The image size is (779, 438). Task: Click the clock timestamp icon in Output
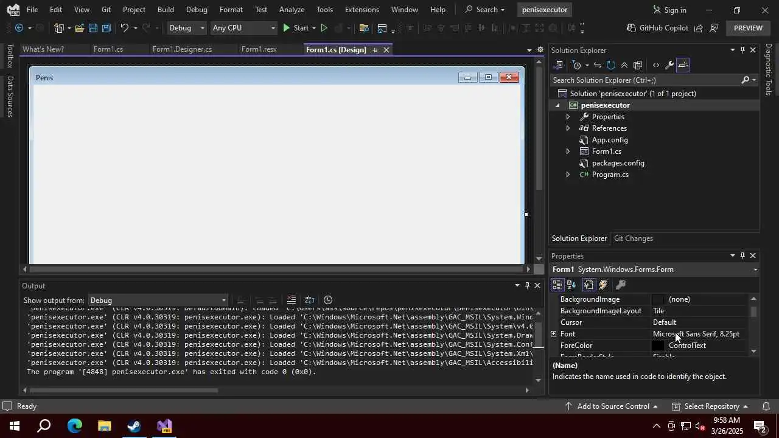328,300
